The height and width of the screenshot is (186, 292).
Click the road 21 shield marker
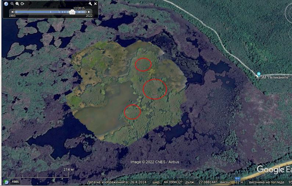click(x=237, y=179)
